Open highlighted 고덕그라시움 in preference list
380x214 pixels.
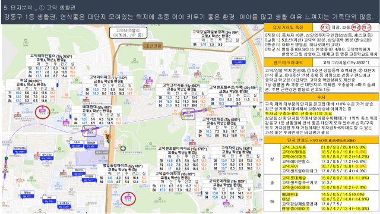[294, 147]
